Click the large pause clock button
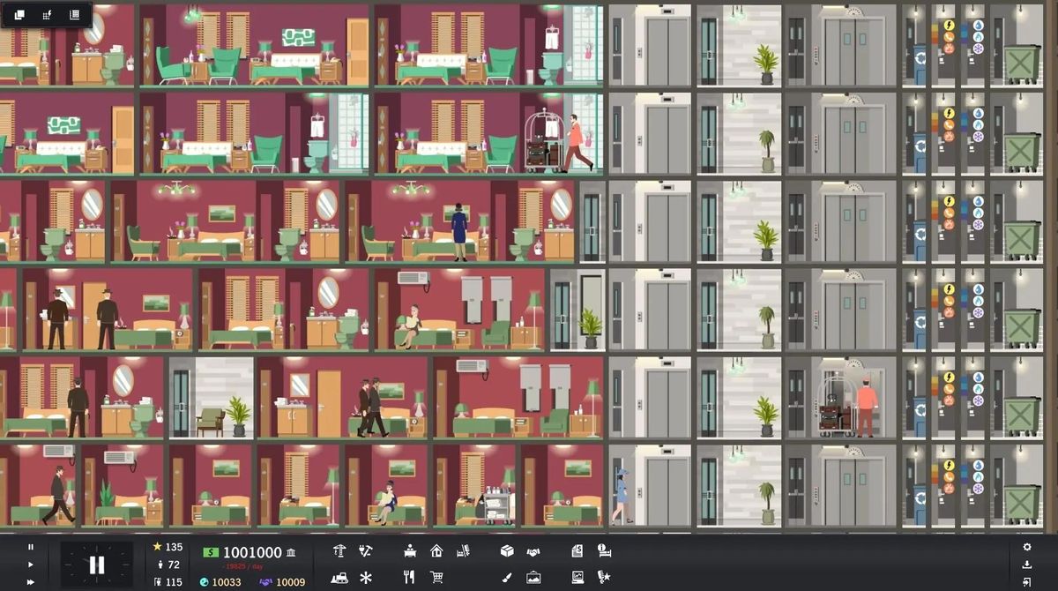1058x591 pixels. pos(97,565)
